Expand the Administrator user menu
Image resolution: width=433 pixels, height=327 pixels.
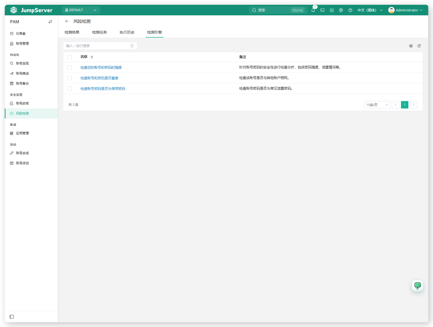(x=405, y=10)
